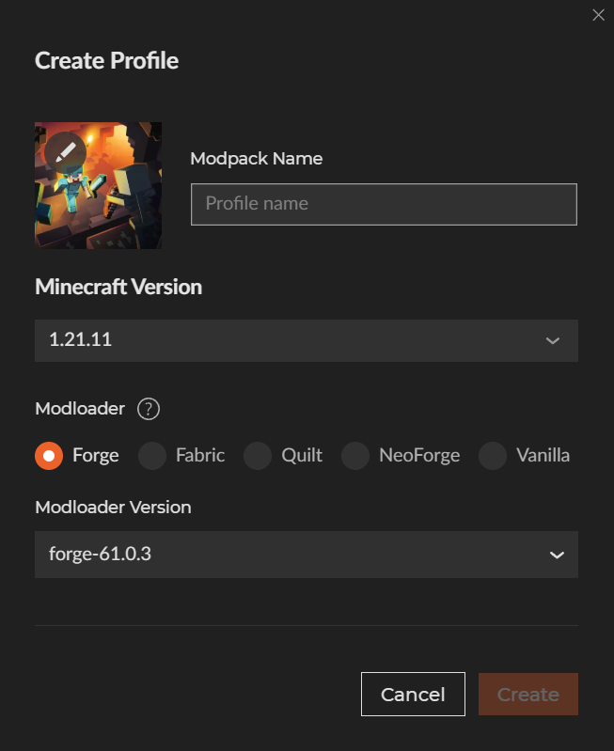Screen dimensions: 614x751
Task: Select the Forge radio button
Action: coord(49,456)
